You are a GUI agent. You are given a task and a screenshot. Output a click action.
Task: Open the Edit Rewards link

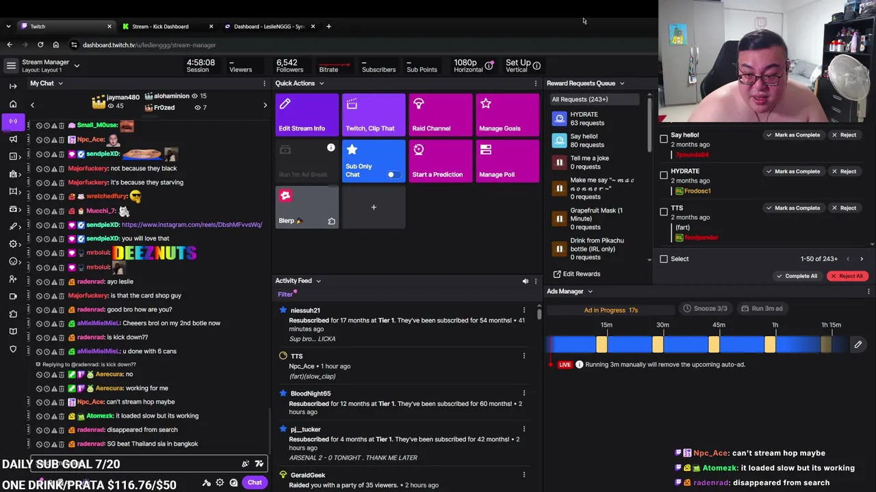coord(576,274)
